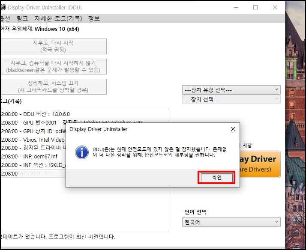
Task: Close the Display Driver Uninstaller message dialog
Action: [x=233, y=129]
